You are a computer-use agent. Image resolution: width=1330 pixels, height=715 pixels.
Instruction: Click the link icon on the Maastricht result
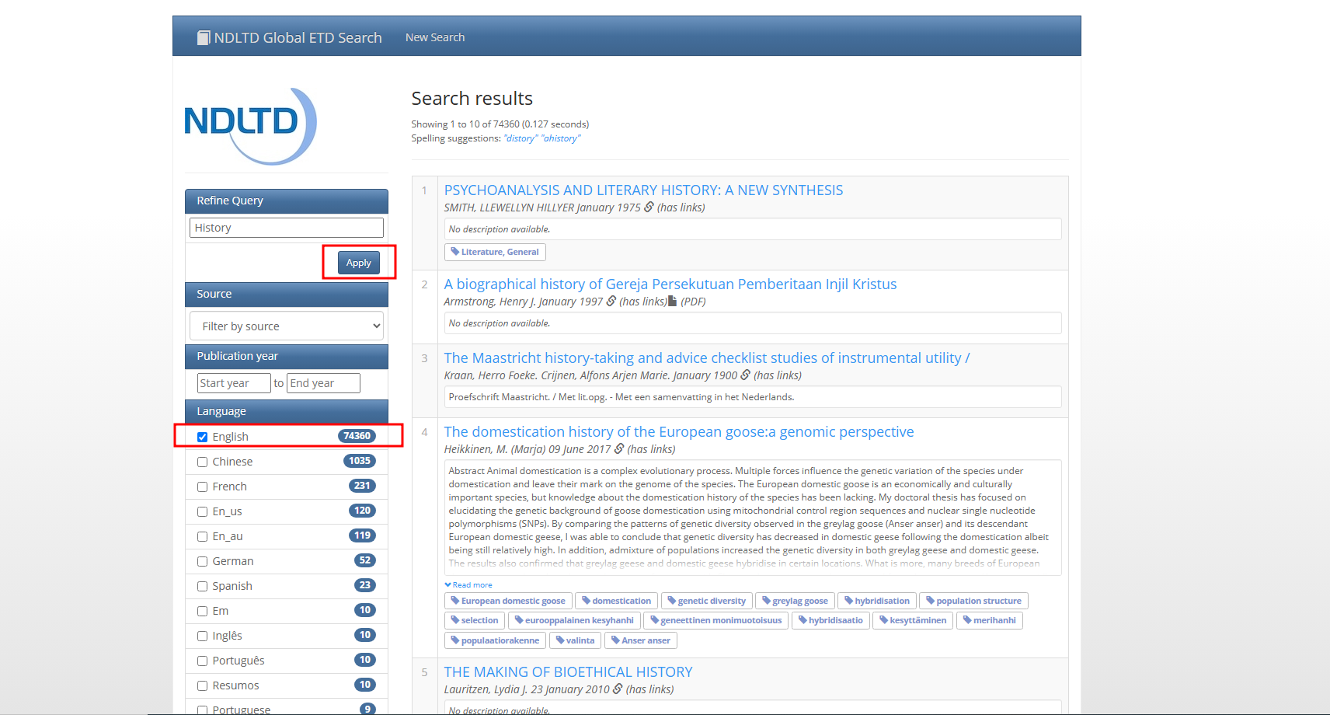coord(745,375)
